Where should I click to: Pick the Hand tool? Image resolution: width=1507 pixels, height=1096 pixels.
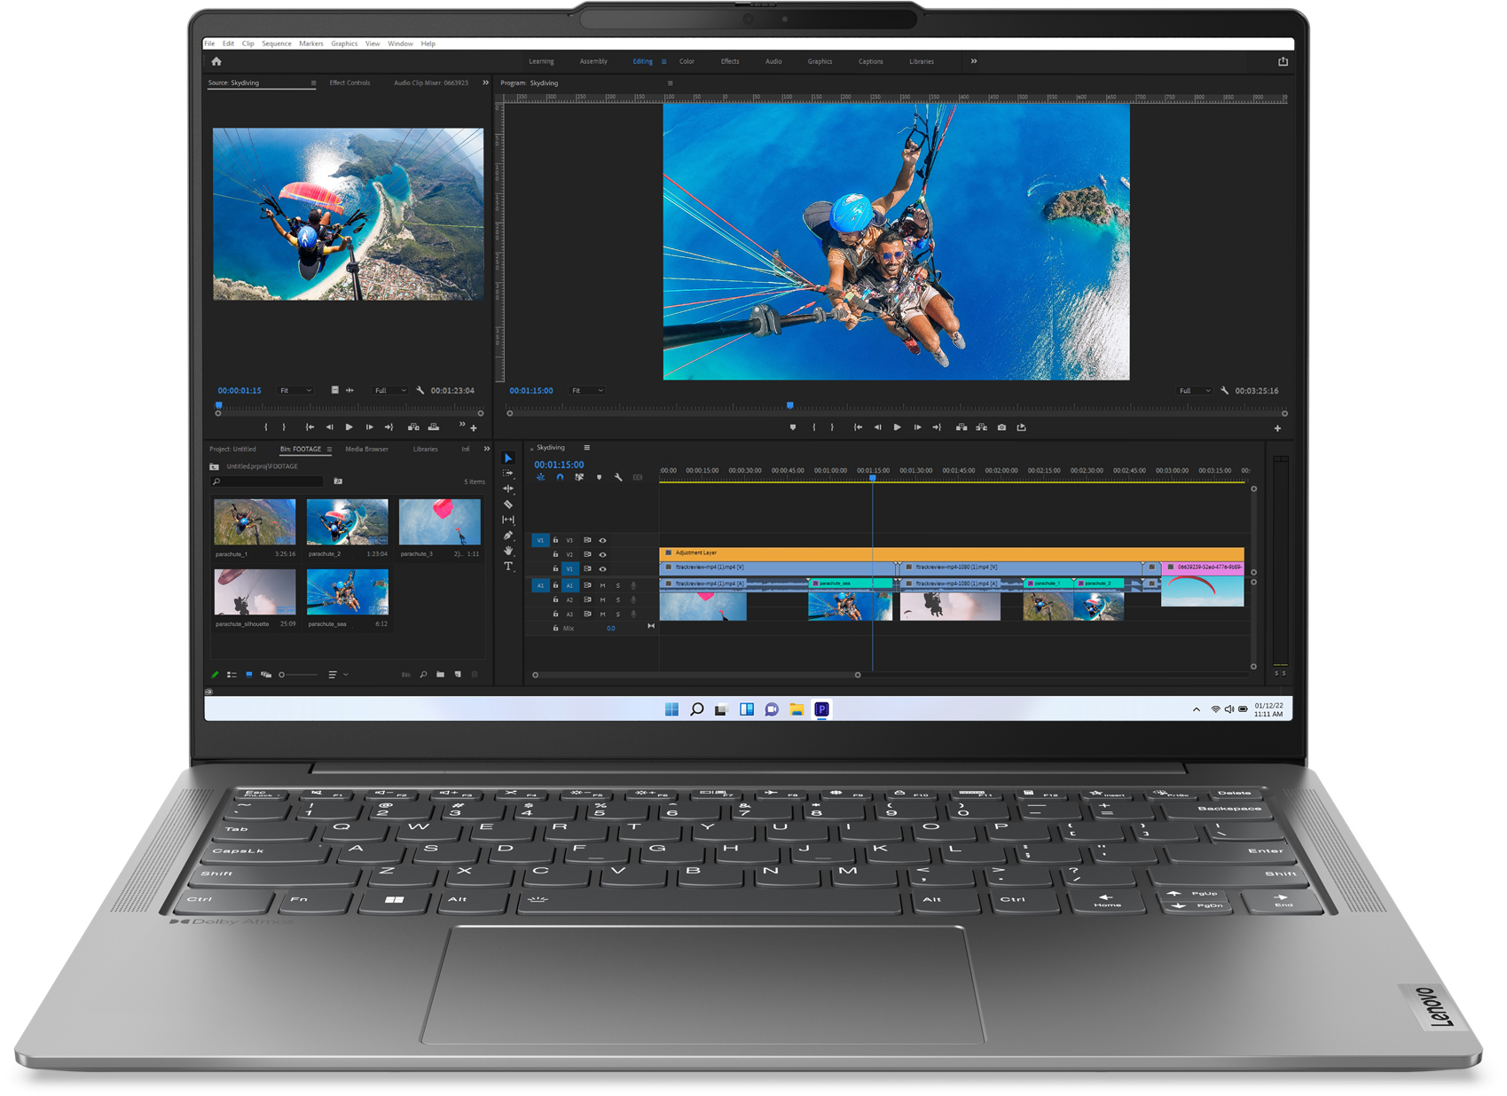508,551
